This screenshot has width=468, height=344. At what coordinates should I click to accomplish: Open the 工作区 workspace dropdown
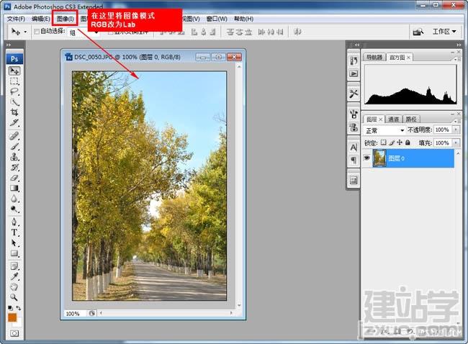tap(444, 32)
